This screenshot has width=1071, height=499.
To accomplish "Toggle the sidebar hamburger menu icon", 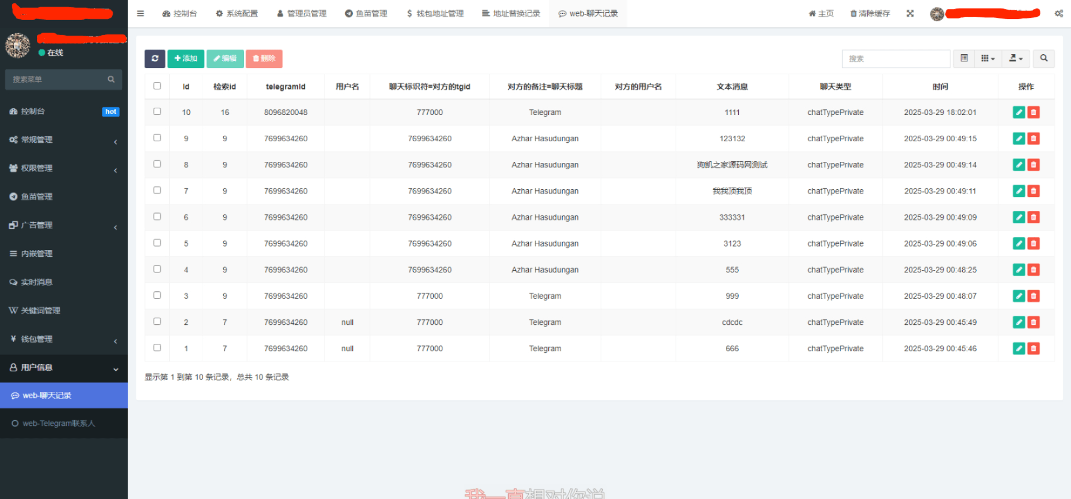I will 141,13.
